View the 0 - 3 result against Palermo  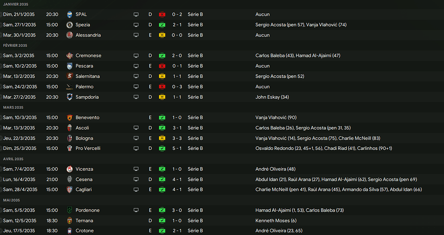[177, 87]
